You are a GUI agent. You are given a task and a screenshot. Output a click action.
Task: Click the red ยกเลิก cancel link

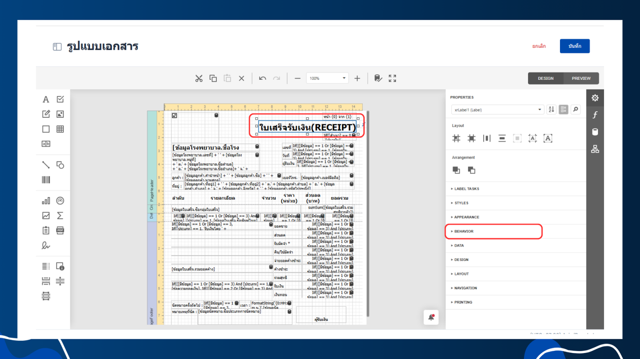539,46
